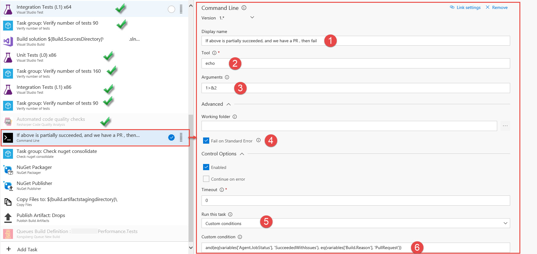The height and width of the screenshot is (254, 537).
Task: Click the Copy Files task icon
Action: tap(8, 202)
